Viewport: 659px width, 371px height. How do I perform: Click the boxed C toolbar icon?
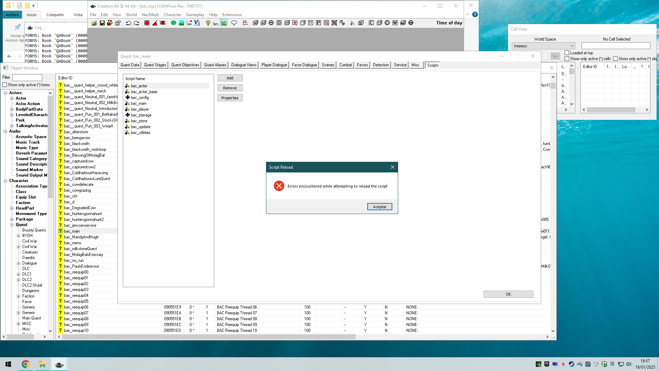pos(371,23)
